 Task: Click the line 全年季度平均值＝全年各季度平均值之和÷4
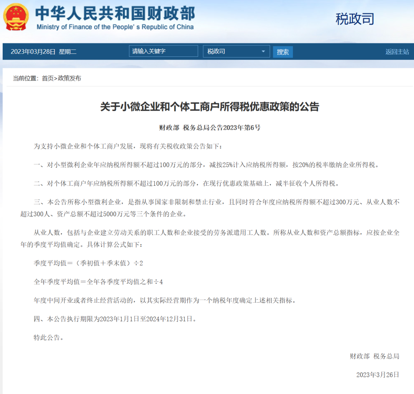tap(98, 282)
